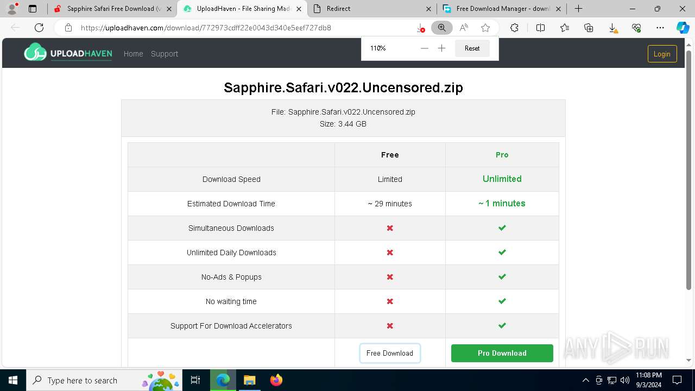
Task: View site information lock icon
Action: click(68, 28)
